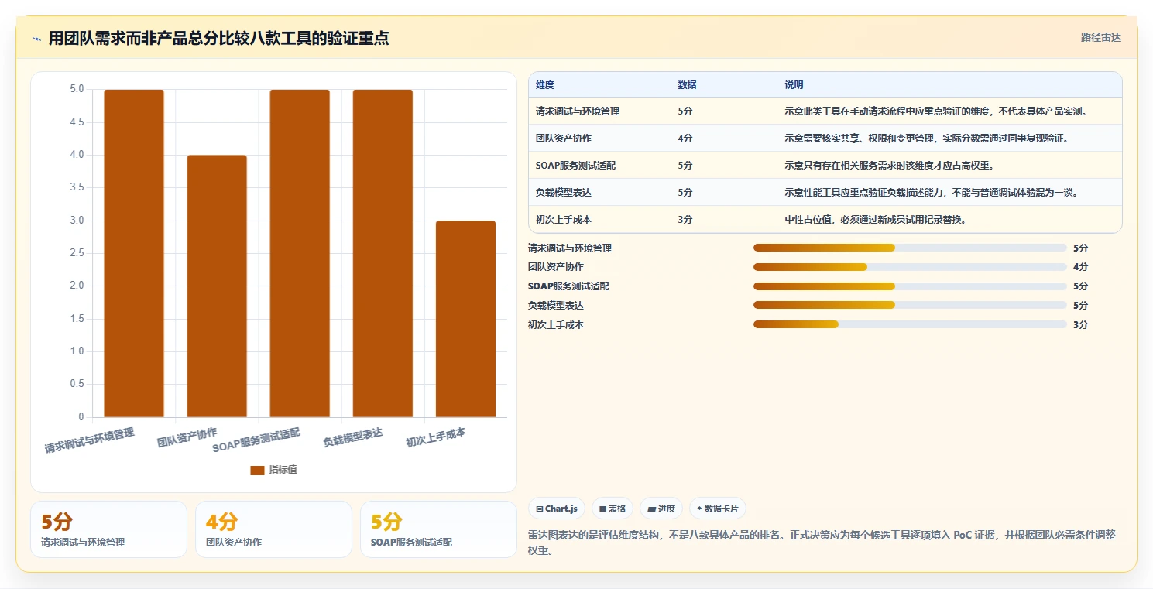Click the lightning icon beside the title
The width and height of the screenshot is (1153, 589).
[37, 39]
